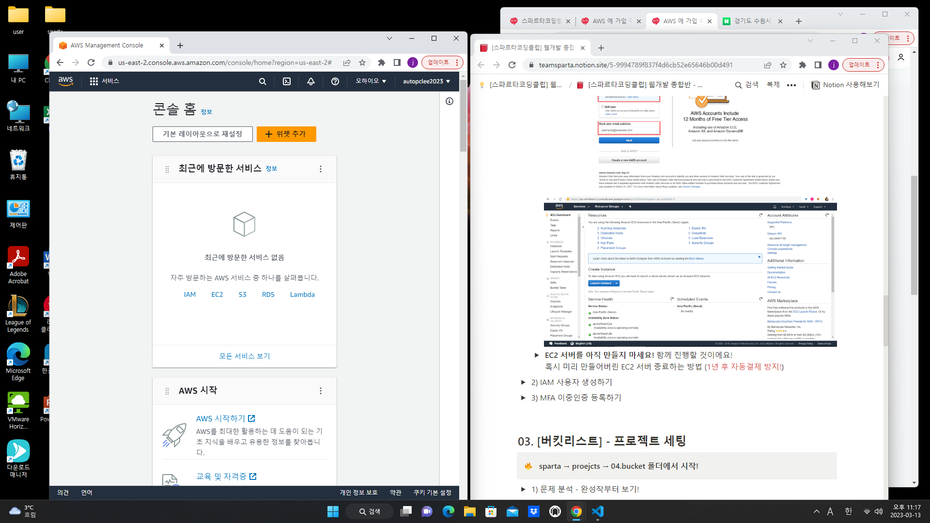Open the Windows Start menu

coord(333,511)
